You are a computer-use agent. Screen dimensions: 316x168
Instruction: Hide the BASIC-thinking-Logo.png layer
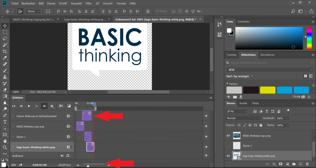[x=228, y=136]
